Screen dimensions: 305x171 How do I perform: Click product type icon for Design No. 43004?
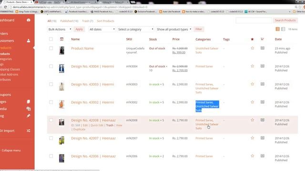(263, 66)
